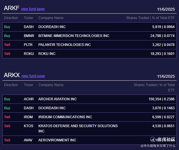Click ARKX Company Name column header
This screenshot has width=179, height=150.
click(x=51, y=85)
